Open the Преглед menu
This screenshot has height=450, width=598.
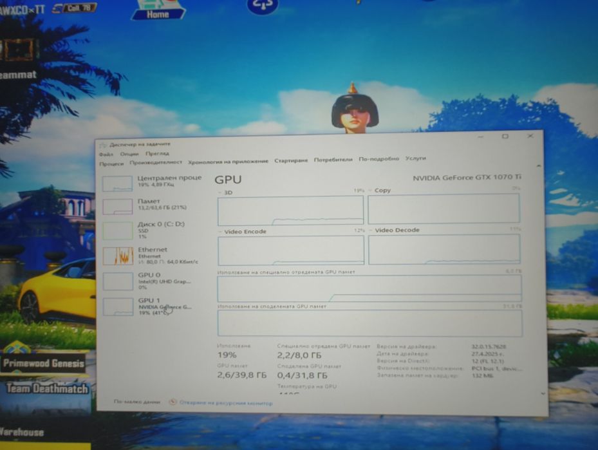click(157, 154)
